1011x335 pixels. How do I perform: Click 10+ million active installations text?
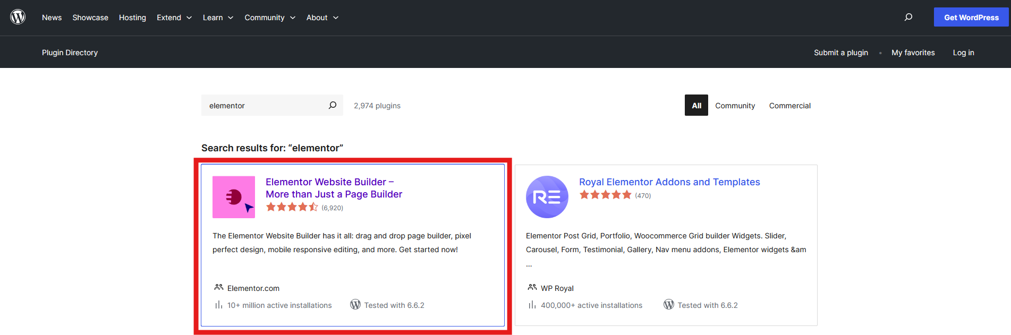click(279, 305)
